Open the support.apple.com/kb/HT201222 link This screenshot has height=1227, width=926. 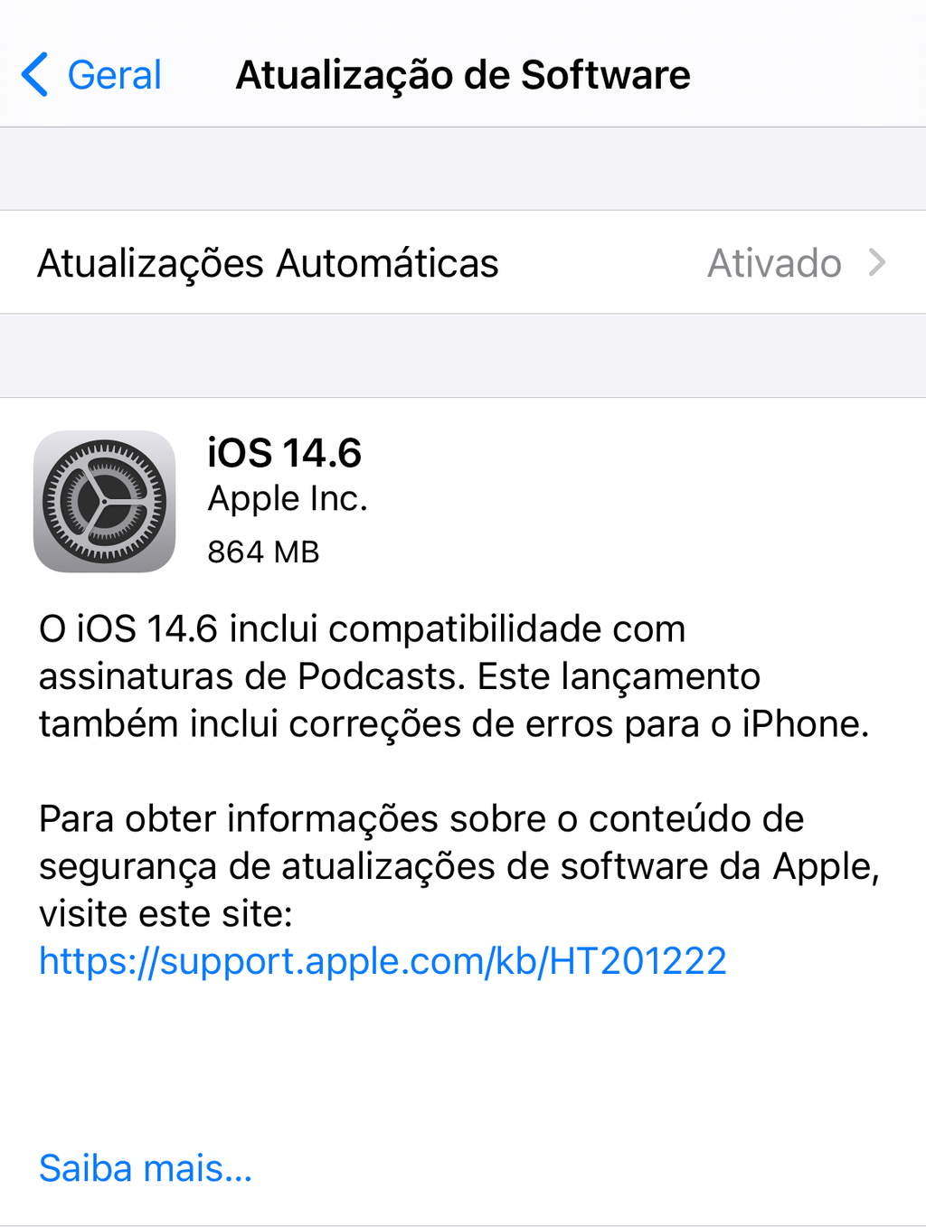(383, 961)
